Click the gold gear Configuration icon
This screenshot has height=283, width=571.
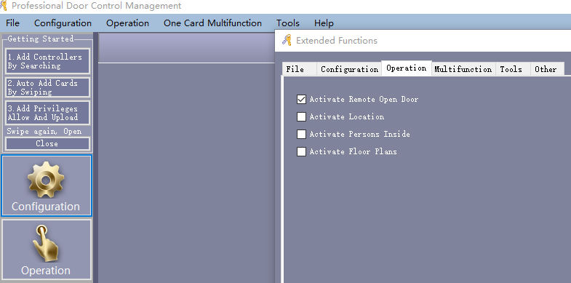click(46, 180)
